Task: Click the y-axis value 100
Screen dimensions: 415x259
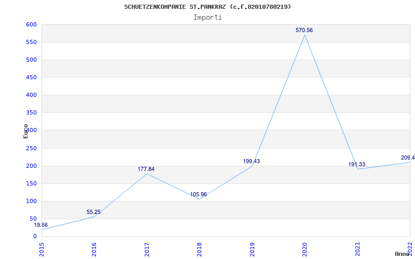Action: (31, 201)
